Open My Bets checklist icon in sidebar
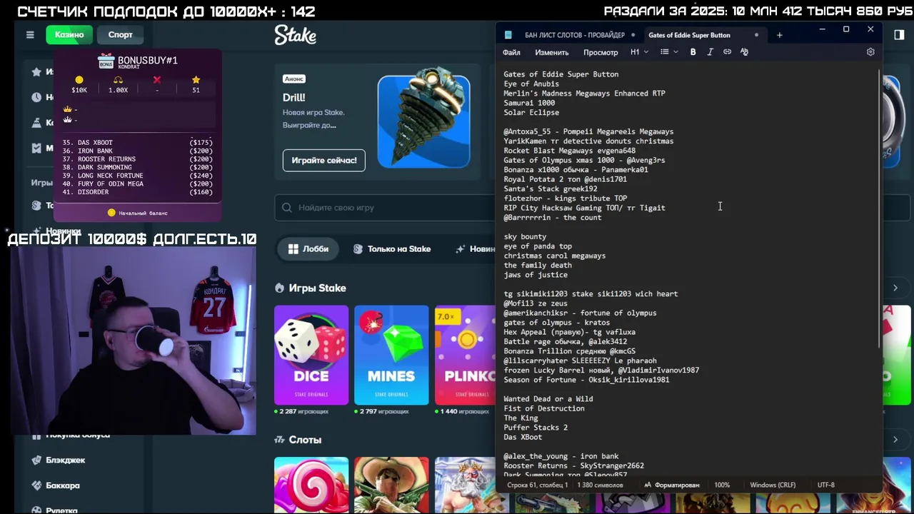 [36, 148]
